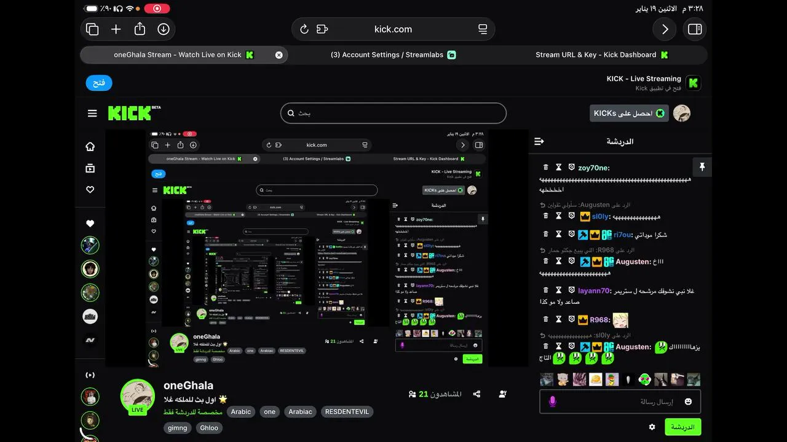Select the one tag
Image resolution: width=787 pixels, height=442 pixels.
[269, 412]
